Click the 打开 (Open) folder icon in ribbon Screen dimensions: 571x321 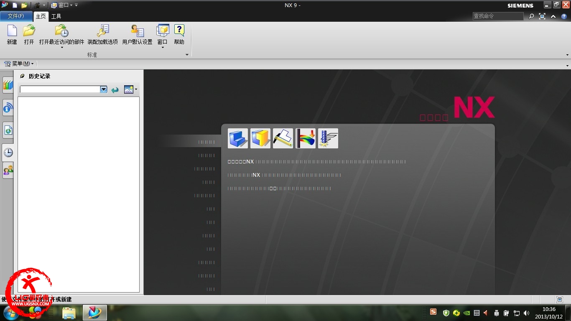tap(29, 31)
